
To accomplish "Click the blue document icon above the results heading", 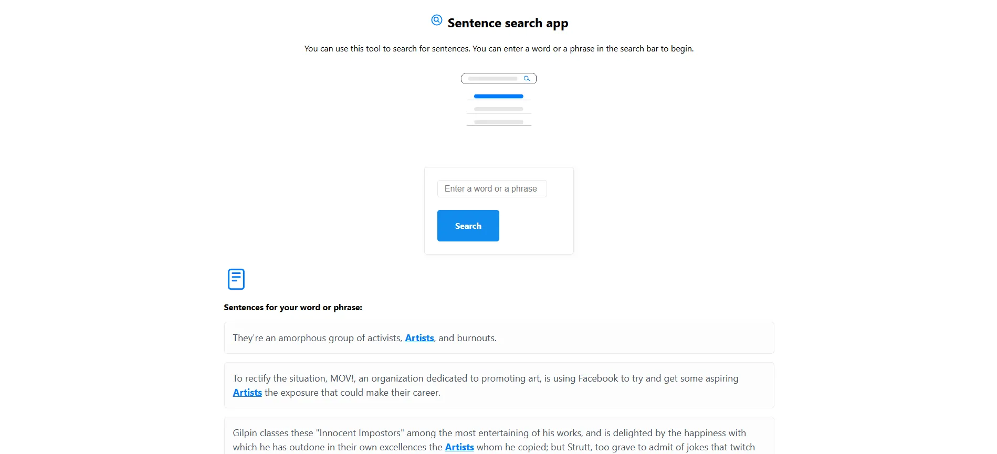I will [x=236, y=279].
